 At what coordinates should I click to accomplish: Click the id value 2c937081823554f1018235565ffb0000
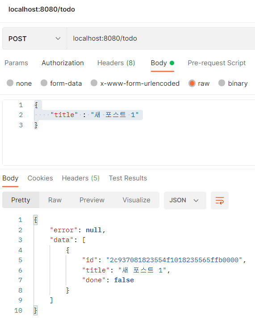174,260
